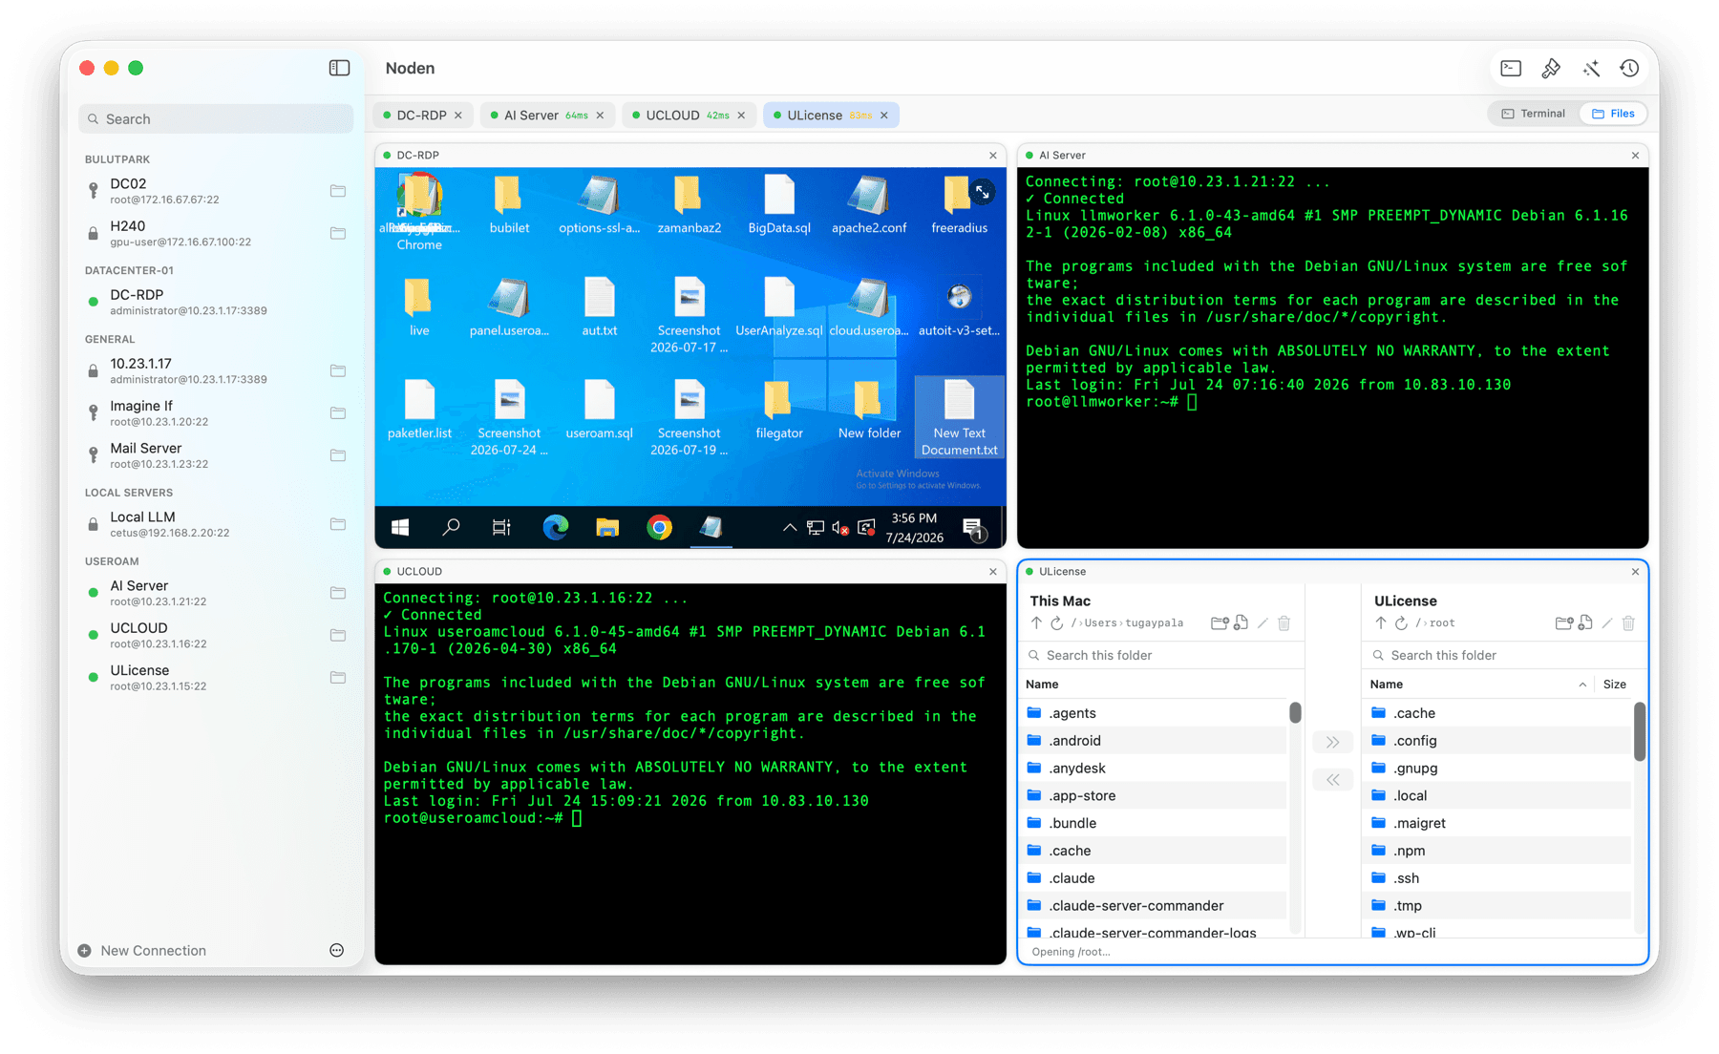Screen dimensions: 1719x1054
Task: Click root in ULicense breadcrumb path
Action: 1442,623
